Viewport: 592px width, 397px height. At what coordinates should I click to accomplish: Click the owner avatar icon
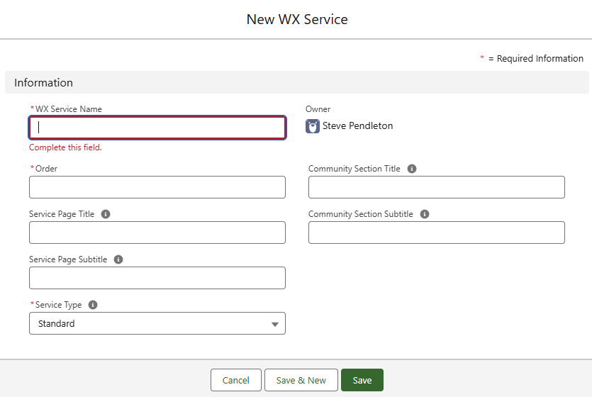pos(313,126)
